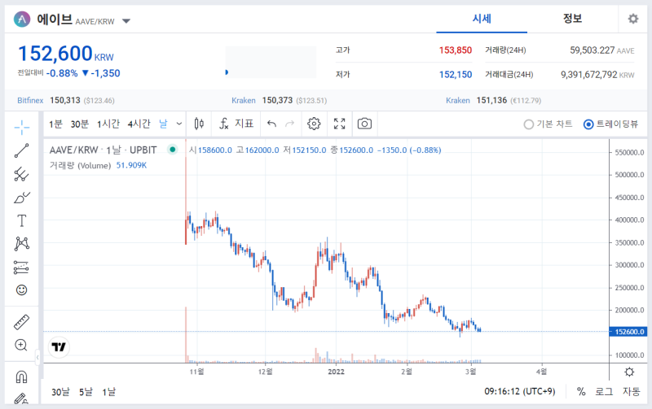Open price axis settings gear at bottom

[x=629, y=372]
